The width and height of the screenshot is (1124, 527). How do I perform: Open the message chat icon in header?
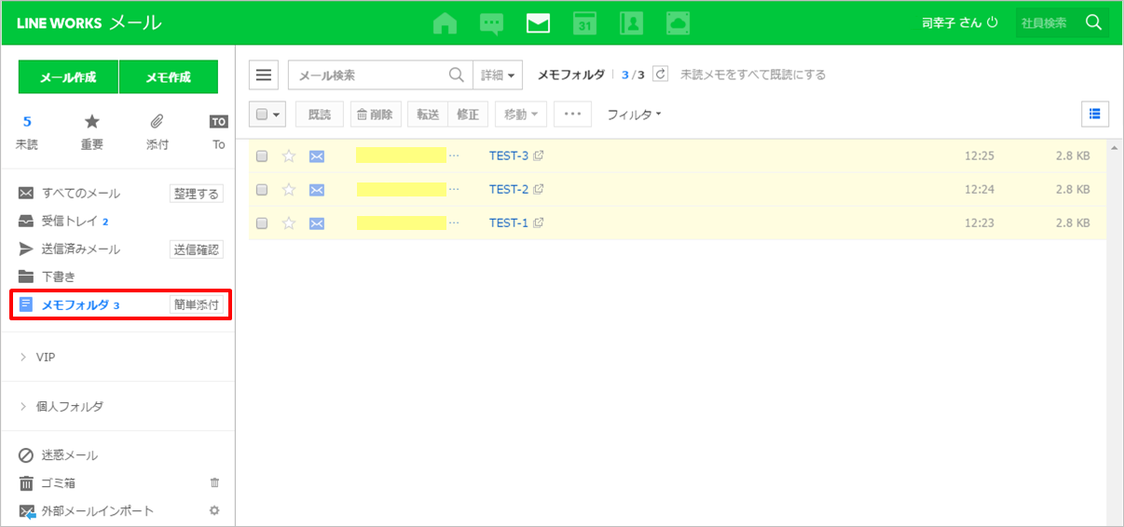[491, 23]
